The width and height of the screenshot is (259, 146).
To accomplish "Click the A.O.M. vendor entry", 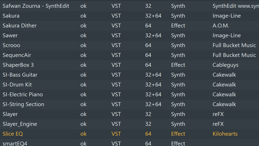I will tap(221, 26).
